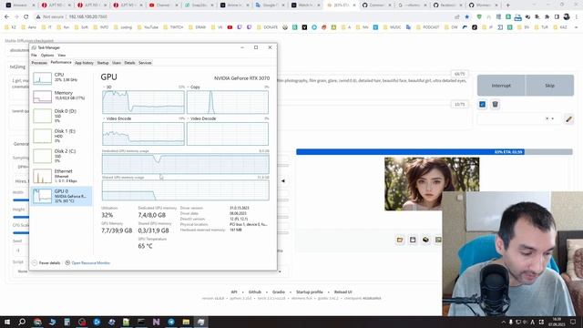Switch to Startup tab
This screenshot has width=583, height=328.
coord(103,63)
